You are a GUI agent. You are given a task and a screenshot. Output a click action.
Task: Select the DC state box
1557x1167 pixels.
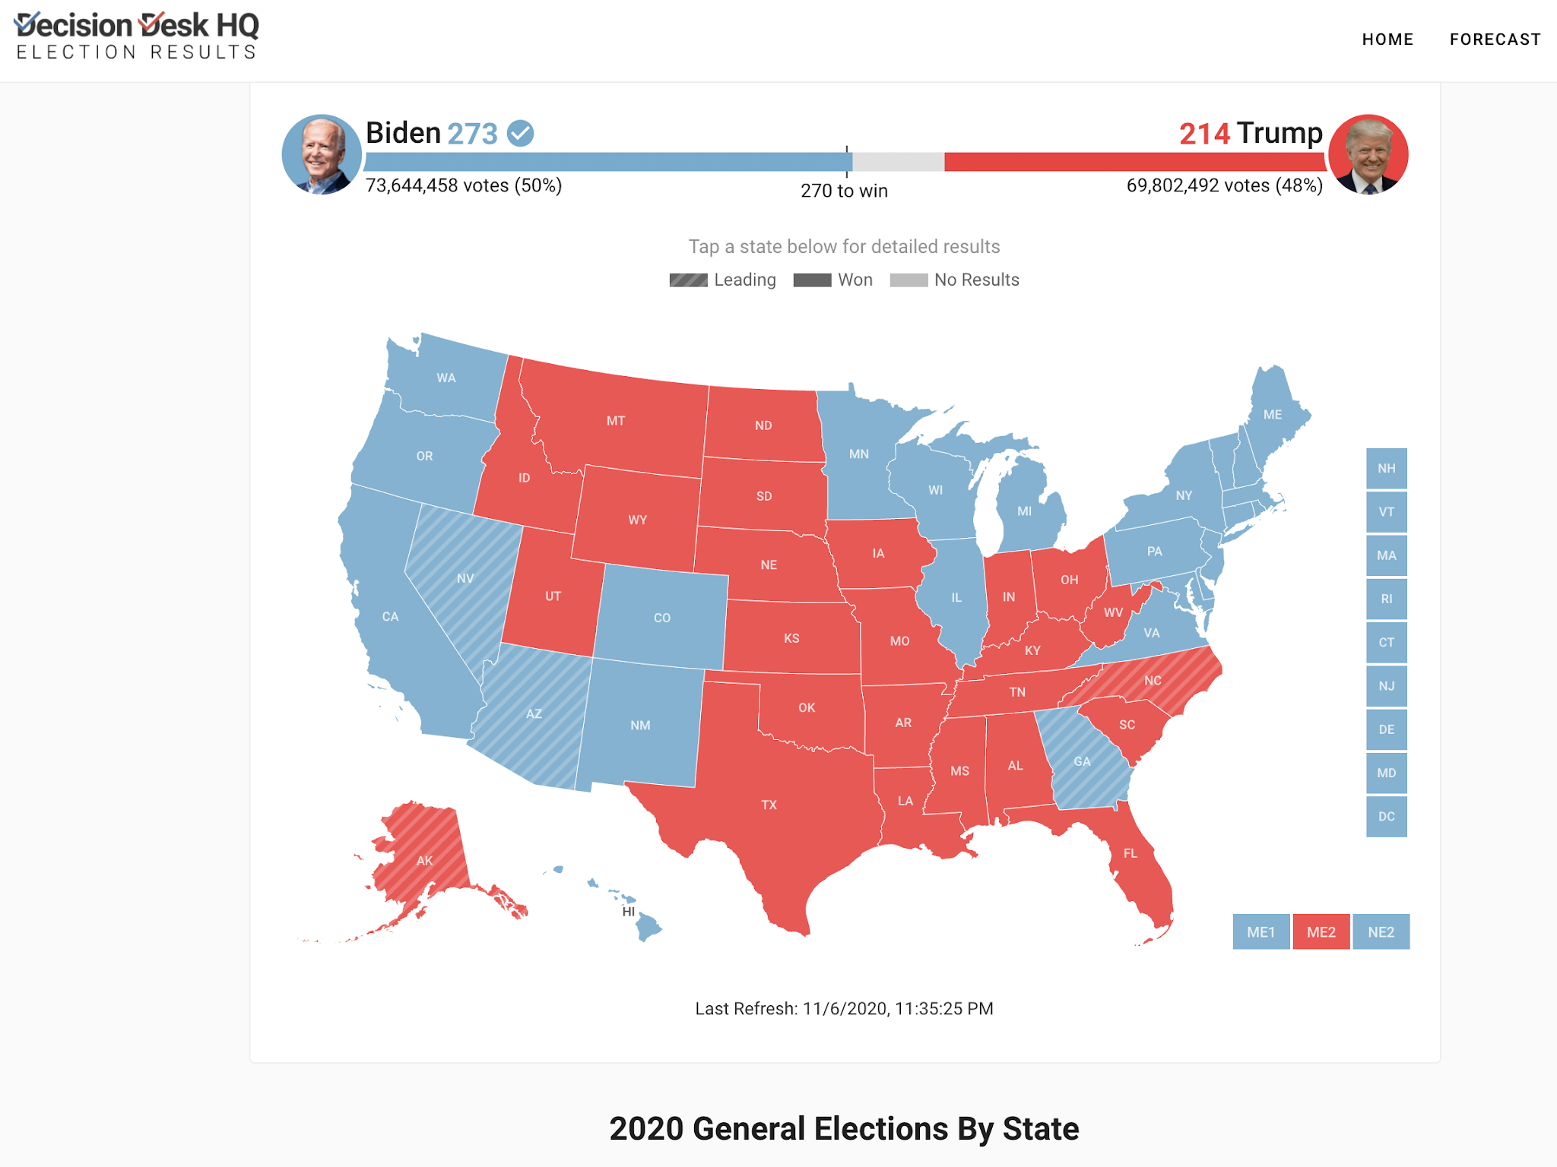tap(1386, 817)
